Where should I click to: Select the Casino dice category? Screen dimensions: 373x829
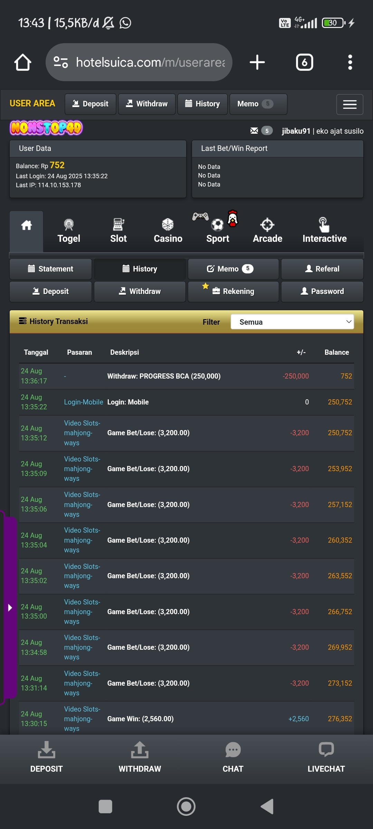(x=168, y=231)
